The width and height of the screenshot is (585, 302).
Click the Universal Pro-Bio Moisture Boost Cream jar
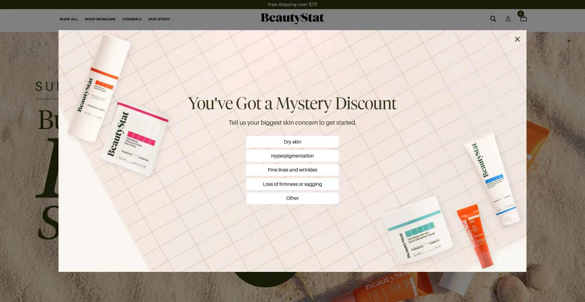click(x=417, y=230)
